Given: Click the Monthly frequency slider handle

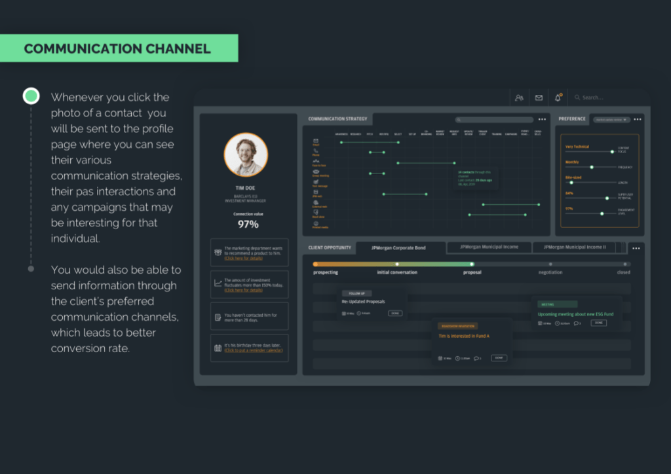Looking at the screenshot, I should coord(592,167).
